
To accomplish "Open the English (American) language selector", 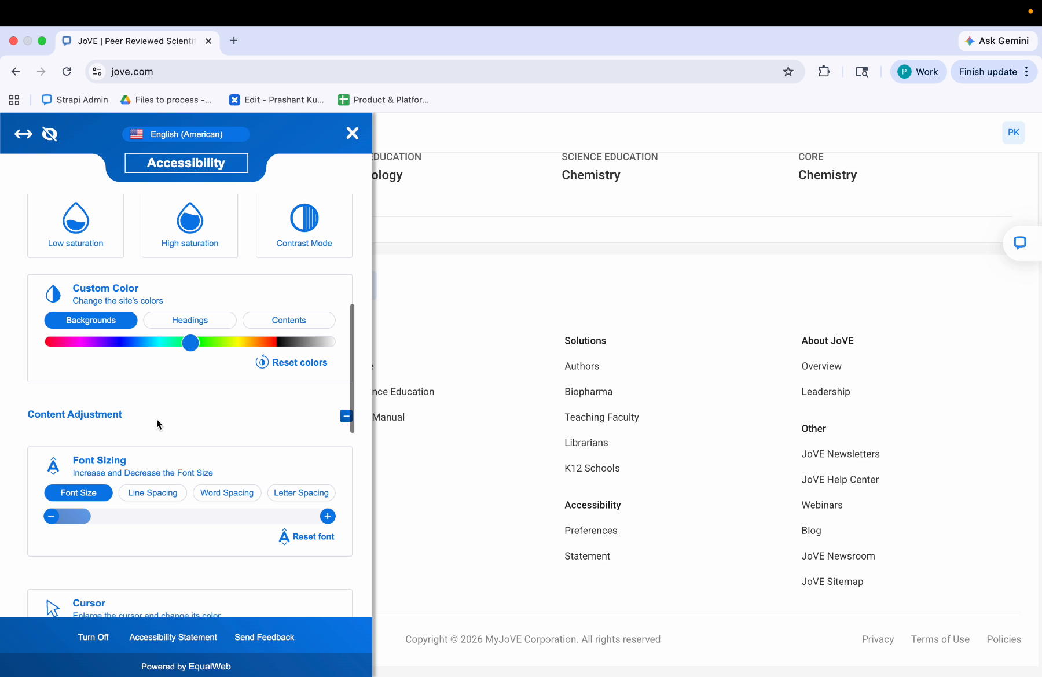I will (186, 134).
